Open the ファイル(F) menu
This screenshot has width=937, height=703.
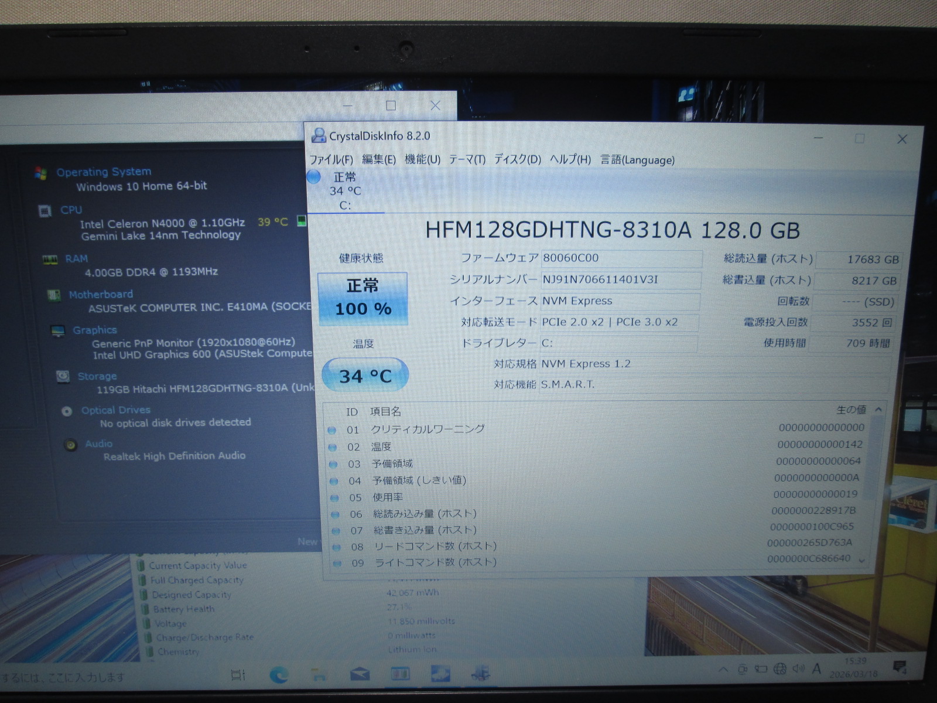coord(331,159)
